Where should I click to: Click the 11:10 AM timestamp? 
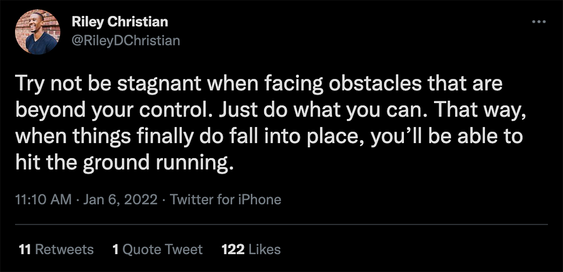click(x=43, y=200)
